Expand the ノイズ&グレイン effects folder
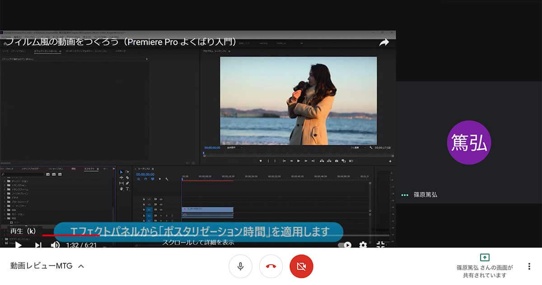 coord(4,194)
